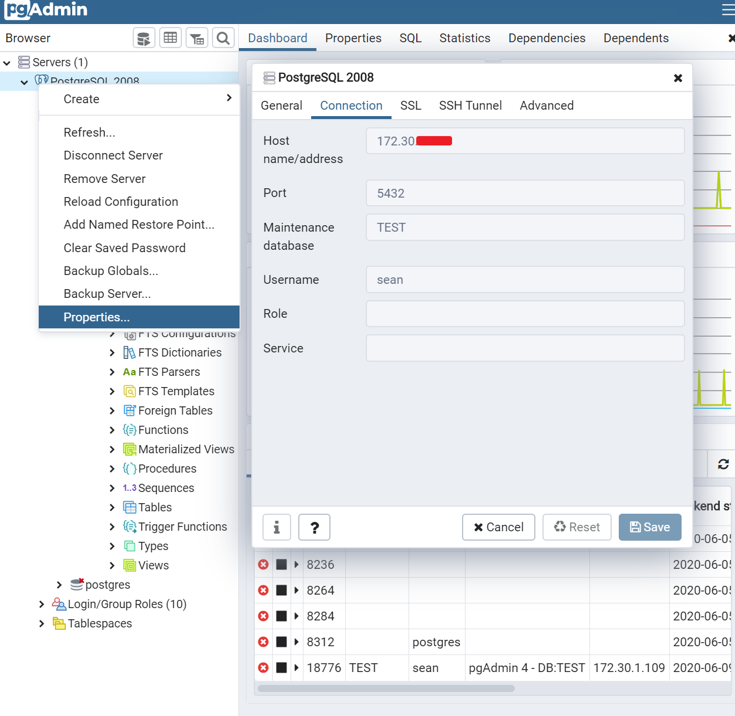Switch to the SSL tab in dialog

tap(411, 106)
